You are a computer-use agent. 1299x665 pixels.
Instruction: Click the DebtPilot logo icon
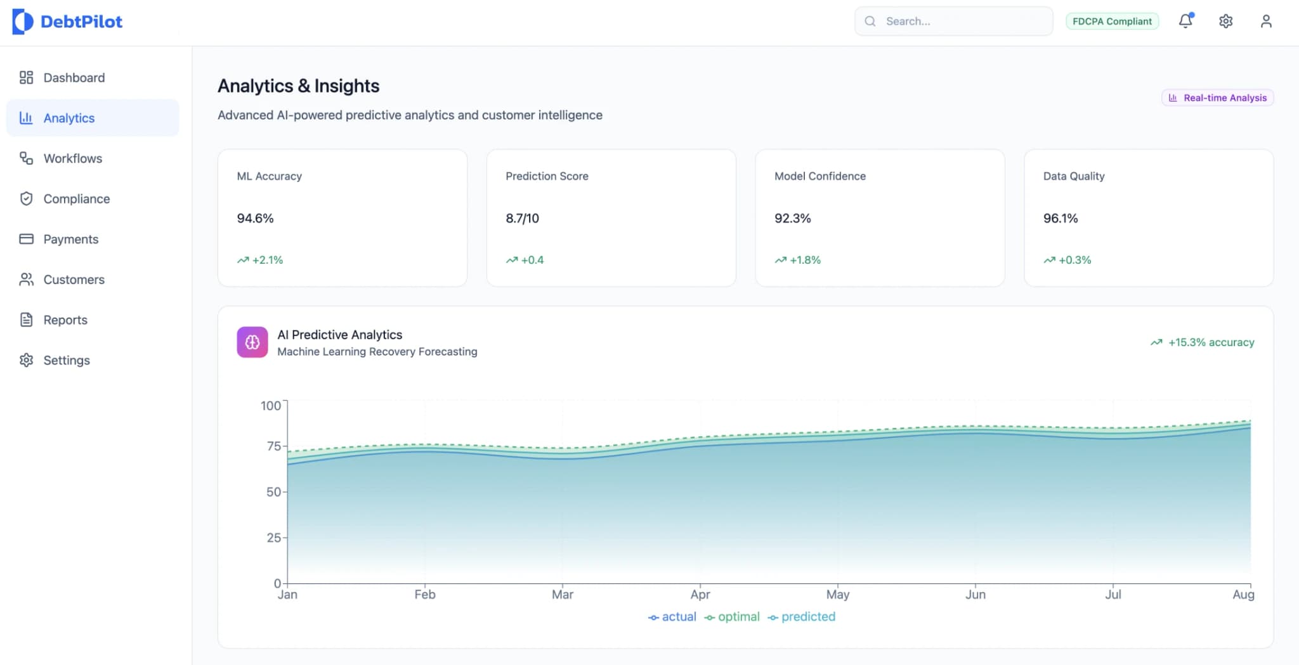(23, 22)
